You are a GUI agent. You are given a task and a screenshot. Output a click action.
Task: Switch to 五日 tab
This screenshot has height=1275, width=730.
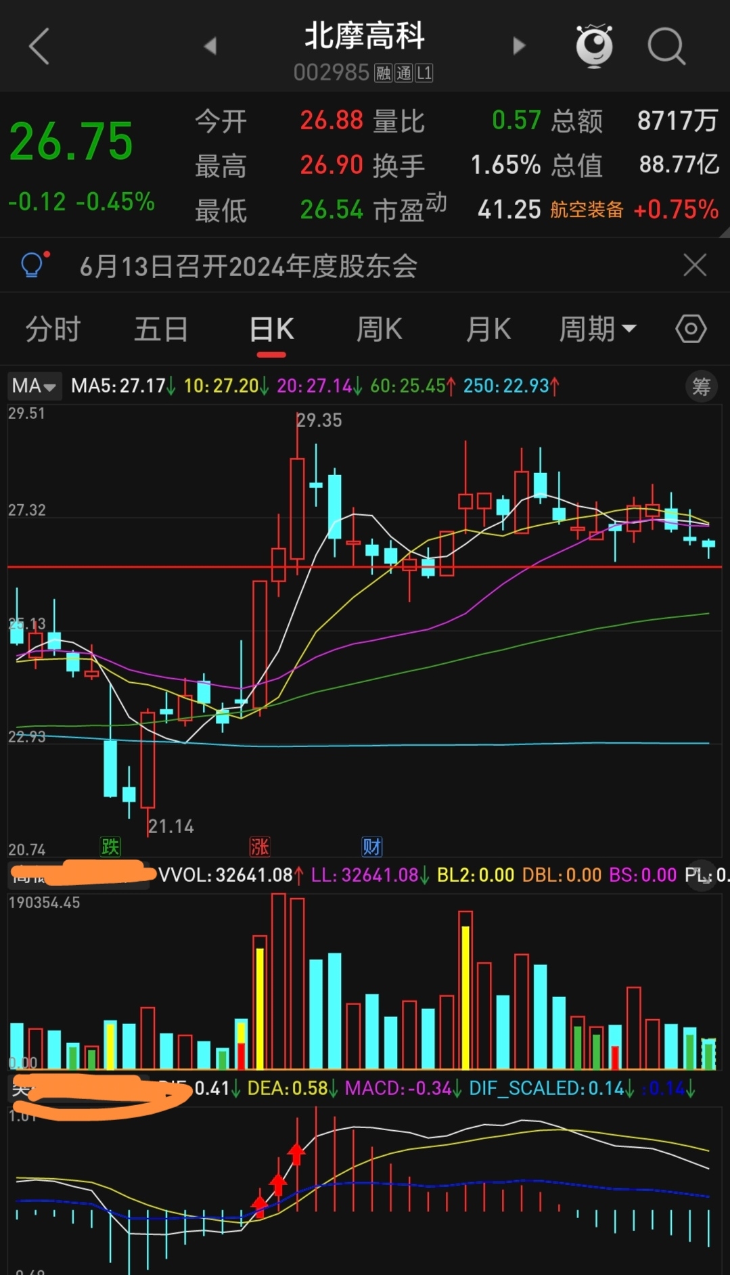[x=161, y=330]
